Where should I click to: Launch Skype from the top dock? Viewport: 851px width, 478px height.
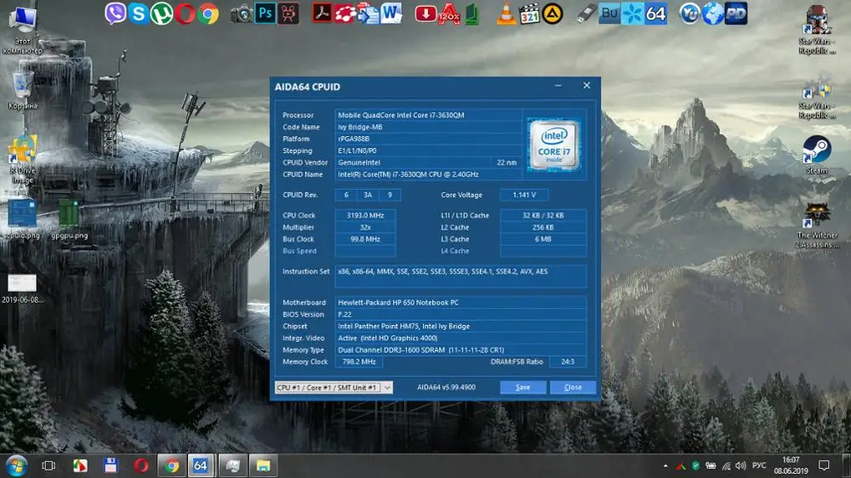click(139, 14)
